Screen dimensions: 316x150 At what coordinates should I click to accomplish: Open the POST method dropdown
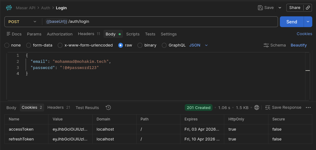(x=23, y=22)
